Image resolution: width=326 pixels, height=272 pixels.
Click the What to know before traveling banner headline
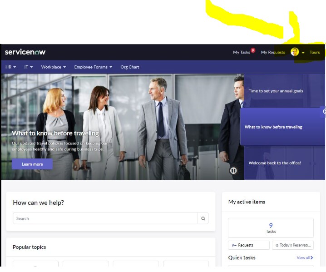click(x=55, y=133)
